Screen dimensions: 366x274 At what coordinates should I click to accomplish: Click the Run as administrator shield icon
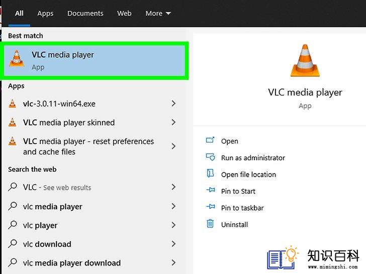210,157
